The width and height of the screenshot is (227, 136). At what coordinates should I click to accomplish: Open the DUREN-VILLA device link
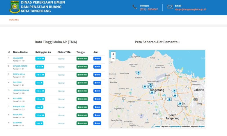(19, 74)
